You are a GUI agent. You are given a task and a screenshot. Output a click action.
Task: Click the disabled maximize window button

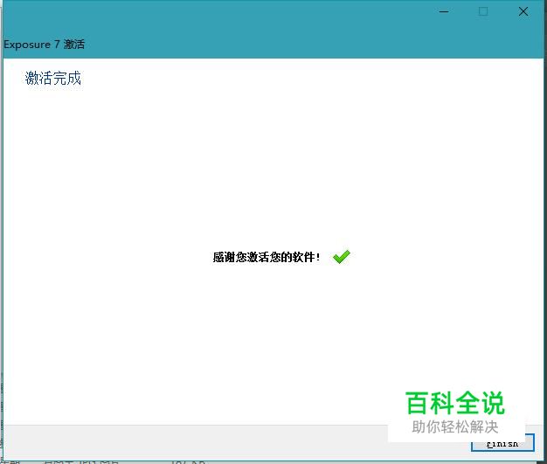(483, 11)
